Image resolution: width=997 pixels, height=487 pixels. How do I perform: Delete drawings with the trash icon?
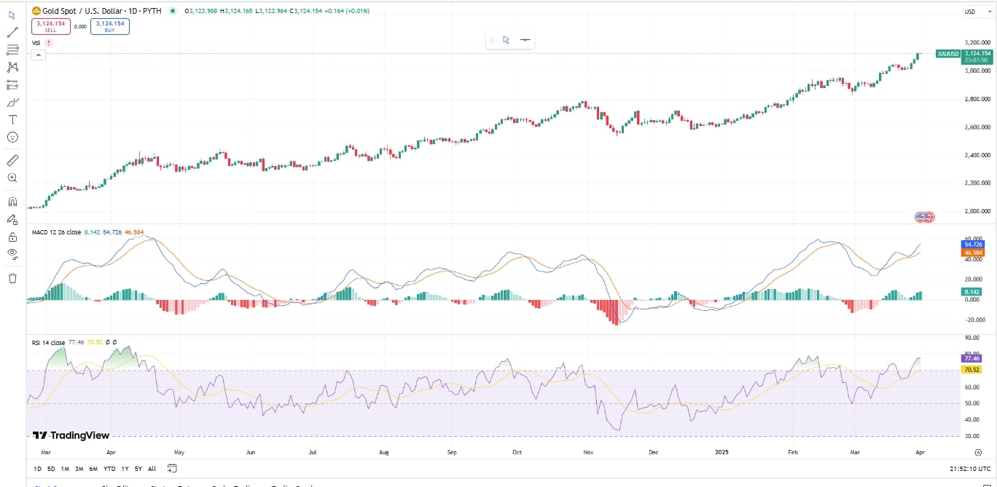click(x=12, y=278)
